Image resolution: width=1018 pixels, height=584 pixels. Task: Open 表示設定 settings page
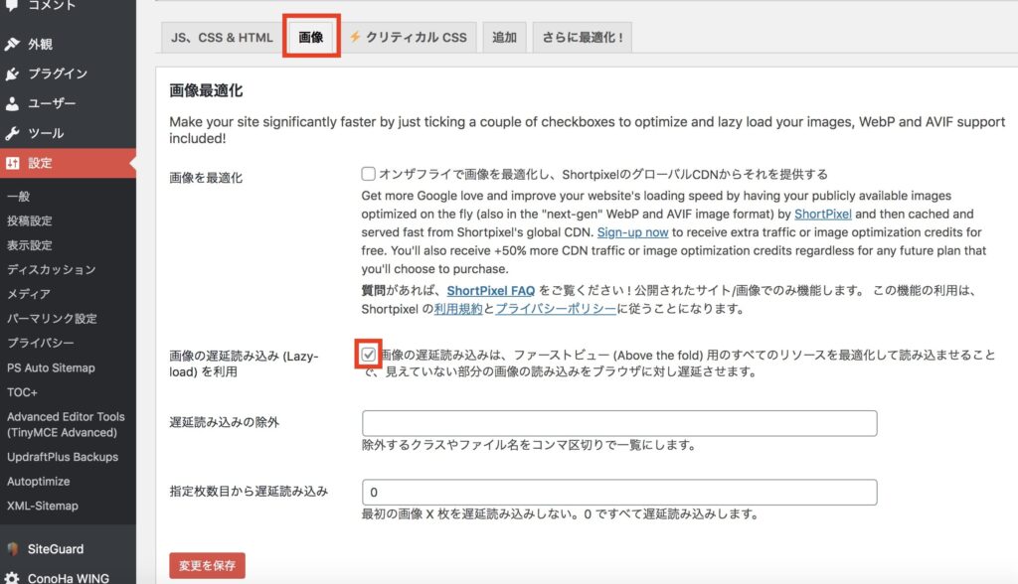[x=30, y=245]
